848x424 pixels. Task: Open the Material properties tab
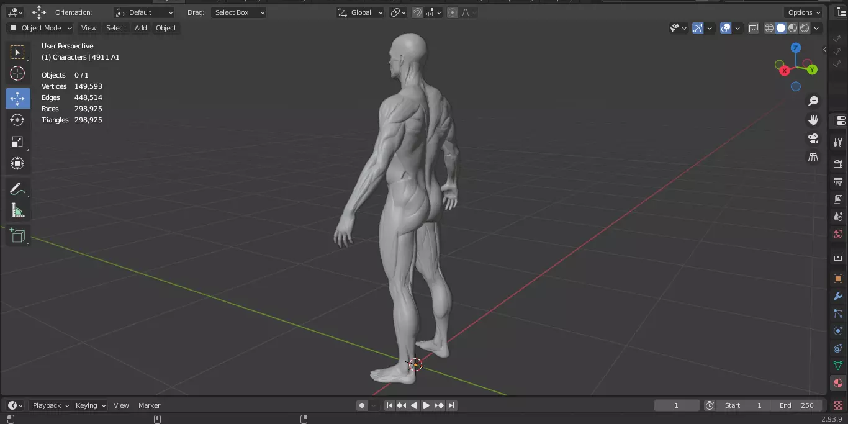tap(838, 383)
